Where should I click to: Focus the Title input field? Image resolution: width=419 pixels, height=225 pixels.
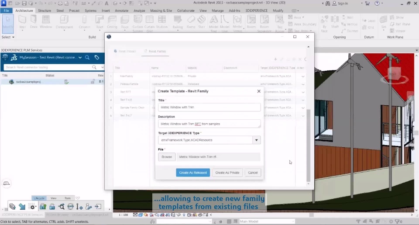209,107
